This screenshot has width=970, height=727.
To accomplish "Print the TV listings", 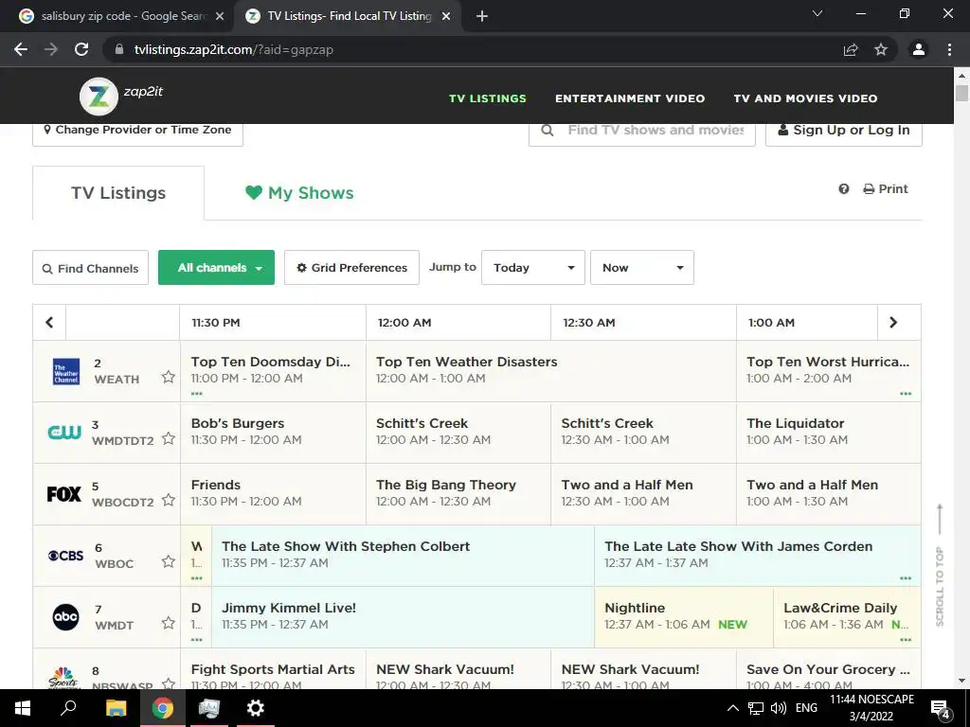I will click(x=886, y=188).
